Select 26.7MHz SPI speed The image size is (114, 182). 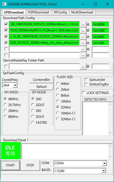12,105
